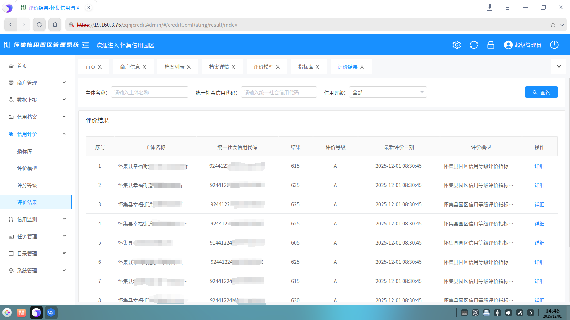This screenshot has width=570, height=320.
Task: Collapse sidebar using menu fold icon
Action: click(85, 45)
